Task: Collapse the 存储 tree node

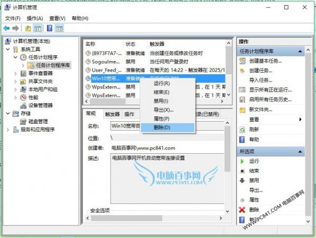Action: coord(8,113)
